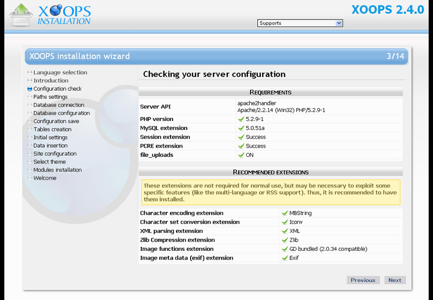Image resolution: width=433 pixels, height=300 pixels.
Task: Click Image meta data (exif) extension label
Action: [187, 258]
